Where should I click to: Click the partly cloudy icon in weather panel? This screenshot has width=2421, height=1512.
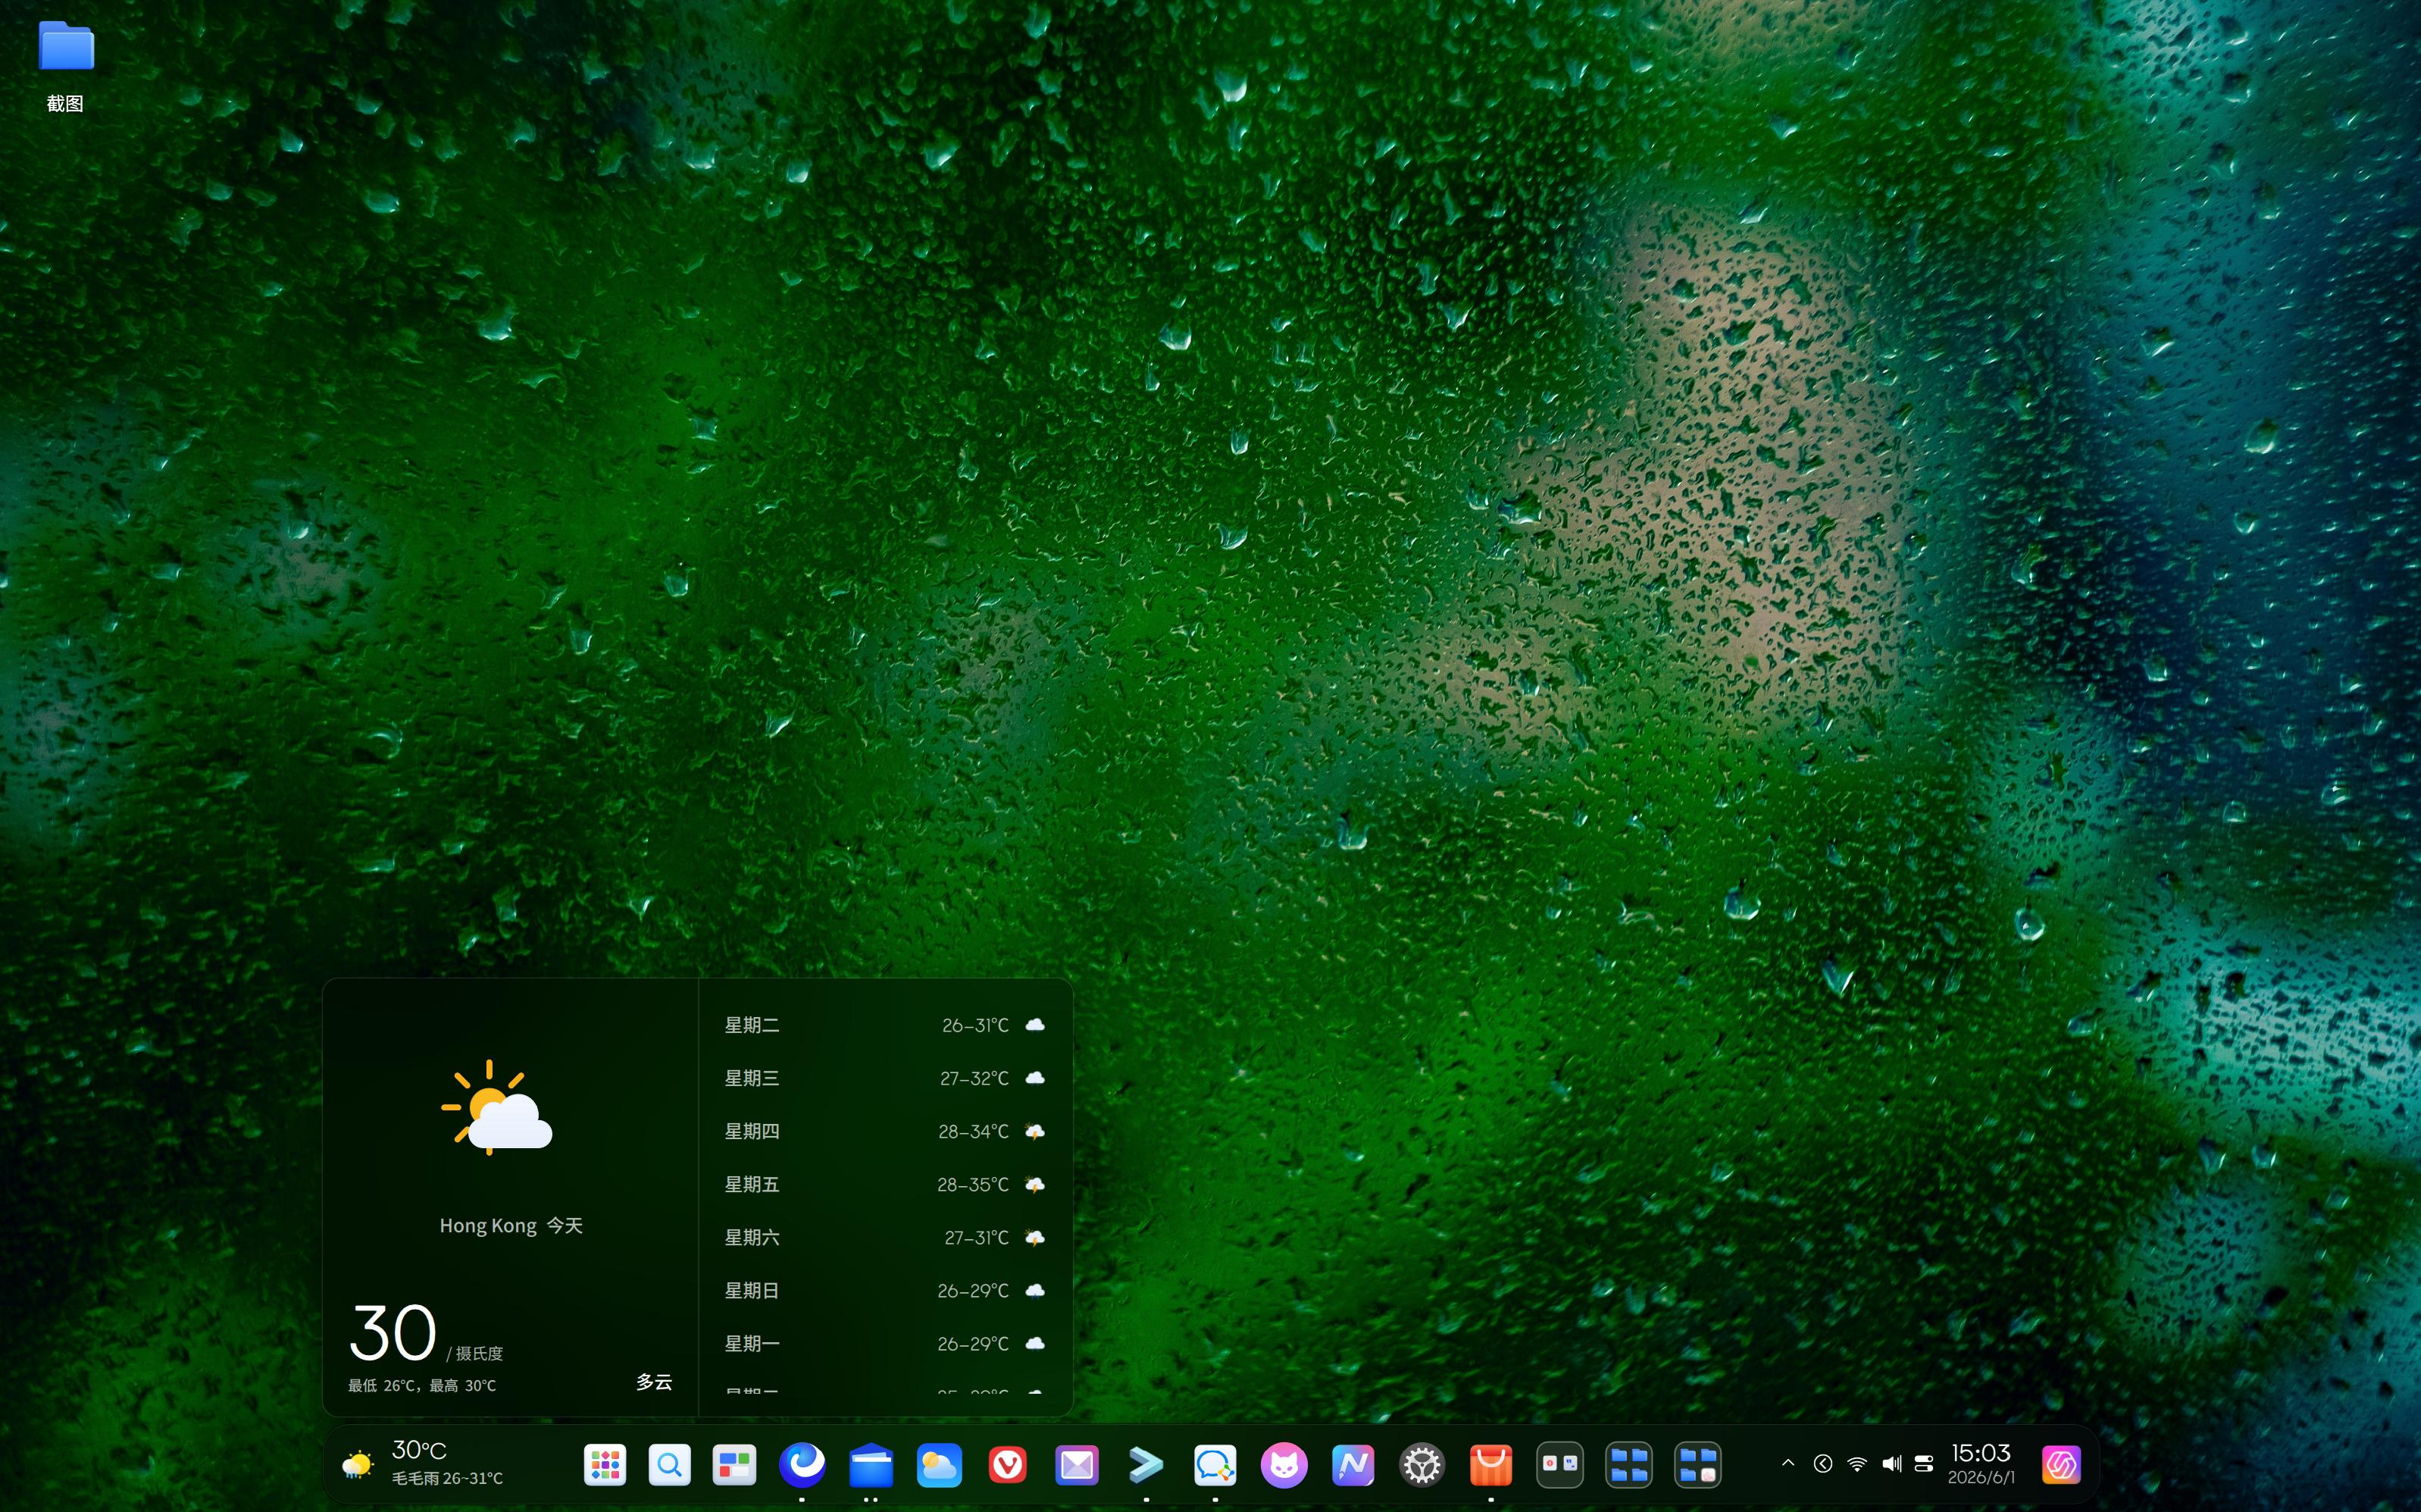[497, 1108]
